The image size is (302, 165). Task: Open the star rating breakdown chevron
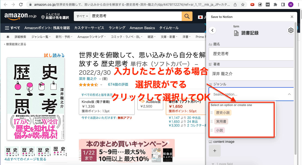coord(101,85)
